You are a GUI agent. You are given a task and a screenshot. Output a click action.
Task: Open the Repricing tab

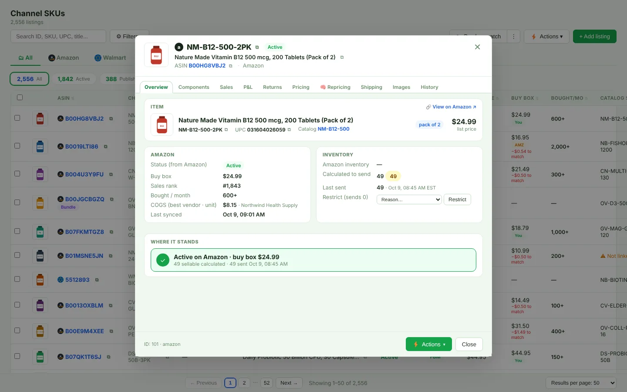335,87
